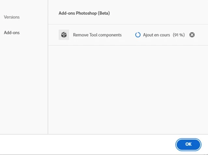Viewport: 208px width, 155px height.
Task: Click the "Add-ons Photoshop (Beta)" heading
Action: click(x=84, y=13)
